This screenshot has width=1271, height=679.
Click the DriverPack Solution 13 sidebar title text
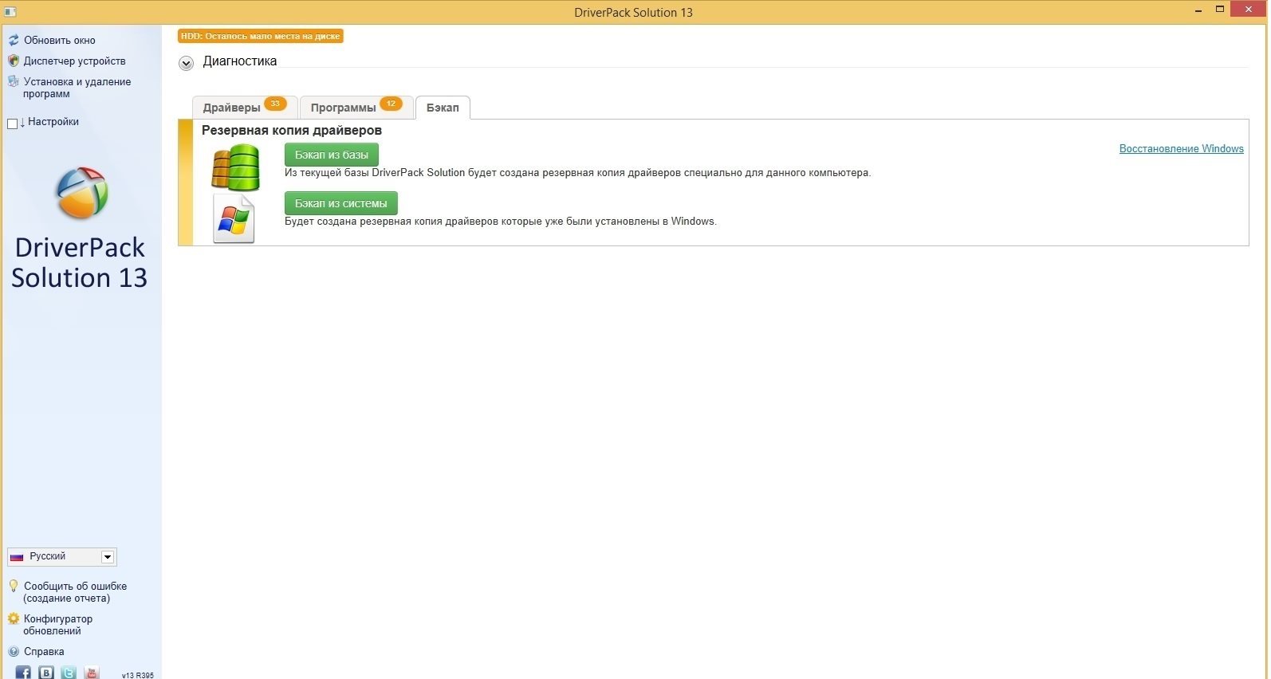[80, 262]
